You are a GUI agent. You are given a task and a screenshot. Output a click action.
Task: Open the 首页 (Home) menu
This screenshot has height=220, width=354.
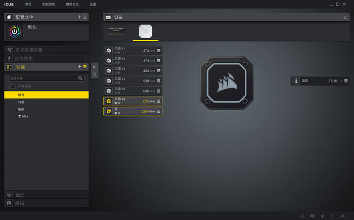point(28,4)
